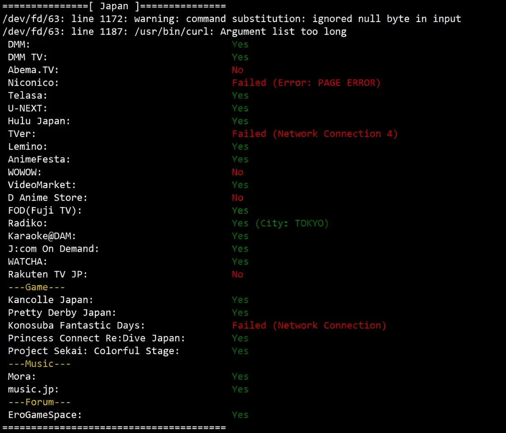Click the Radiko "Yes (City: TOKYO)" result
The image size is (506, 433).
280,223
